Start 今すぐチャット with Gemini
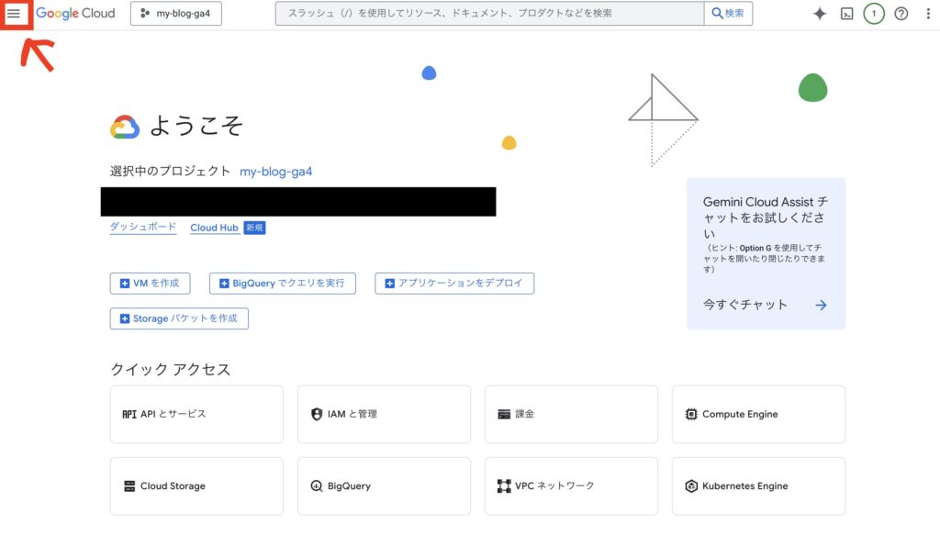The height and width of the screenshot is (535, 940). pyautogui.click(x=745, y=305)
